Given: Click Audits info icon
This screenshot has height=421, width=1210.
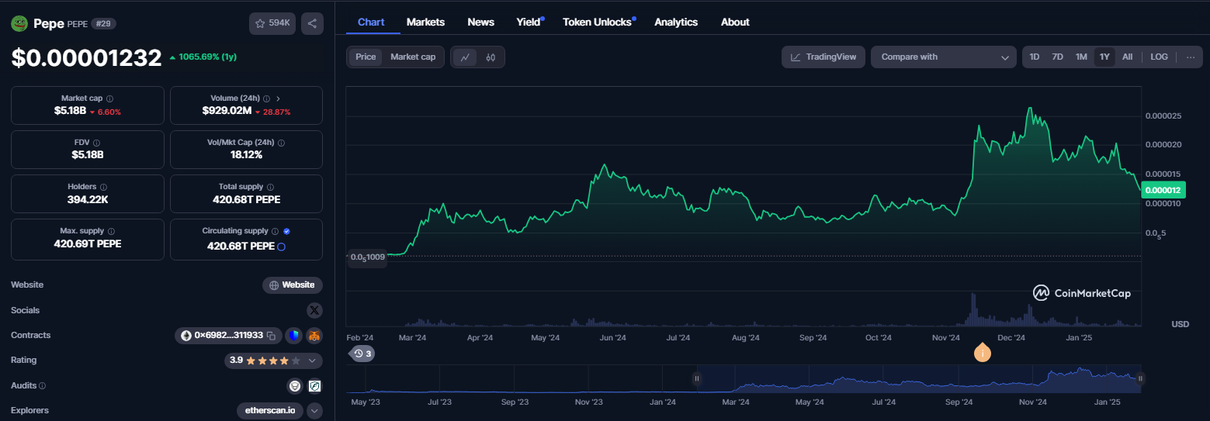Looking at the screenshot, I should point(42,385).
